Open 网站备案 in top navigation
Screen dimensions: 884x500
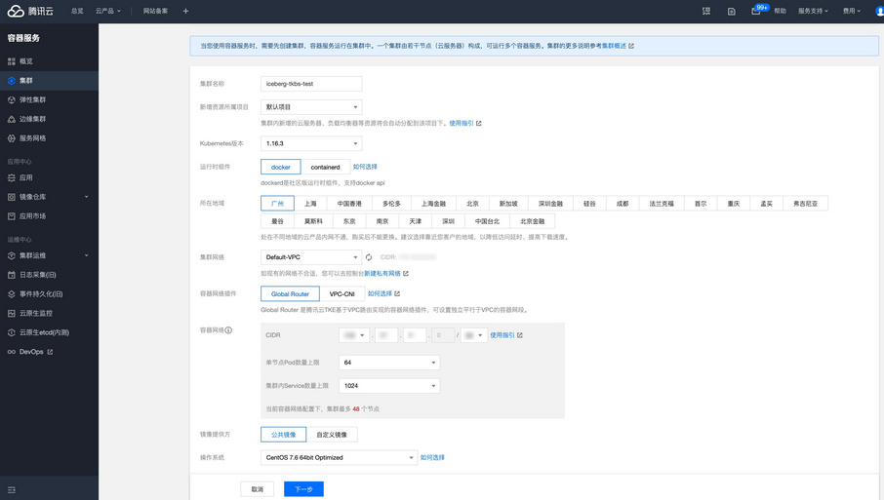tap(155, 11)
